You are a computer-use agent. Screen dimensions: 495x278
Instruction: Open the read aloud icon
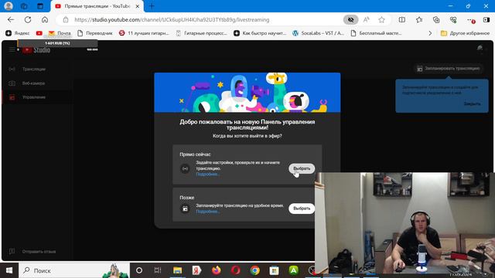(x=366, y=19)
